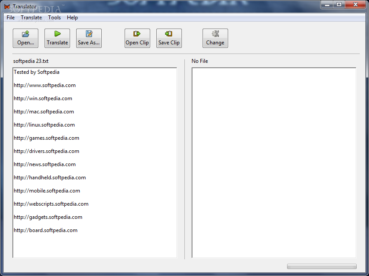Click the http://news.softpedia.com line

[x=45, y=164]
